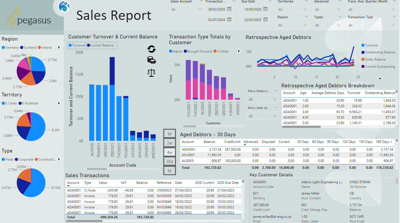
Task: Sort by Average Debtors Days header
Action: [328, 93]
